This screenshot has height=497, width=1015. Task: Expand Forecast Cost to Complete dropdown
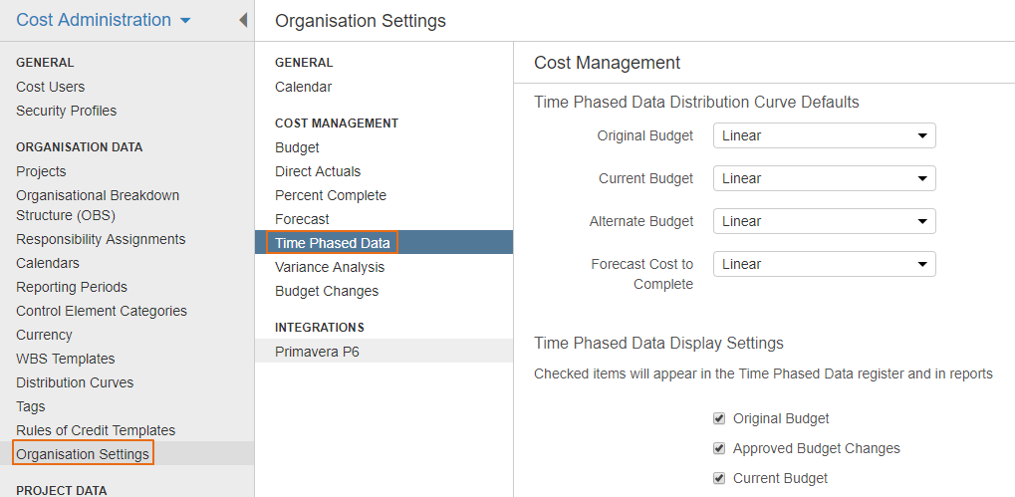pyautogui.click(x=824, y=264)
